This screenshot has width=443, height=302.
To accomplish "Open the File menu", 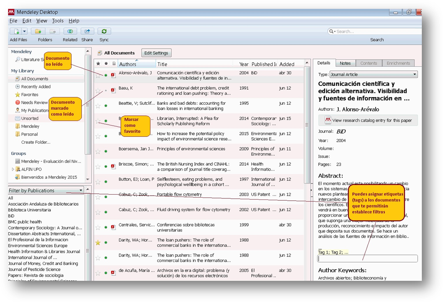I will pos(13,21).
